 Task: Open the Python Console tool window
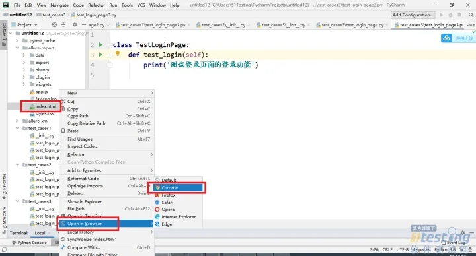pyautogui.click(x=30, y=243)
